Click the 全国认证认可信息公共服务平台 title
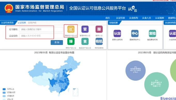 point(97,8)
